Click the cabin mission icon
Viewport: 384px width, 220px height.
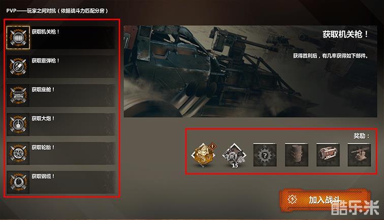pos(18,96)
